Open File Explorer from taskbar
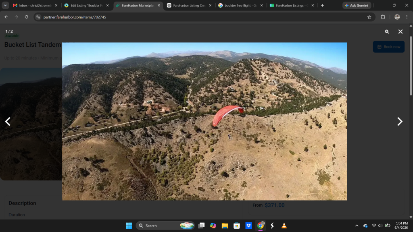The height and width of the screenshot is (232, 413). click(225, 226)
